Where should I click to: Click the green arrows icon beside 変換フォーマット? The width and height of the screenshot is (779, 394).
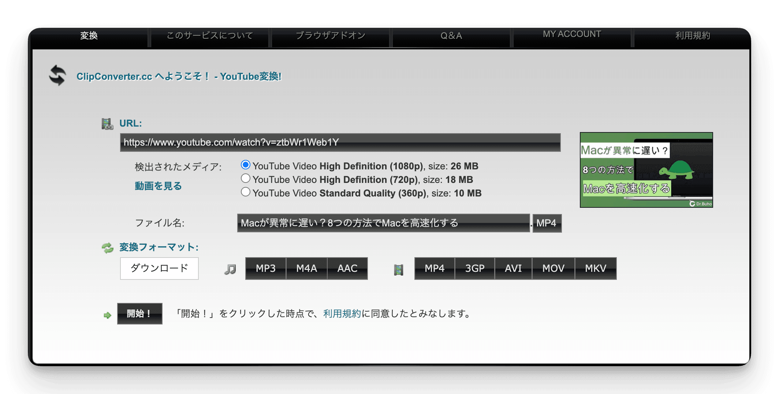[x=108, y=248]
